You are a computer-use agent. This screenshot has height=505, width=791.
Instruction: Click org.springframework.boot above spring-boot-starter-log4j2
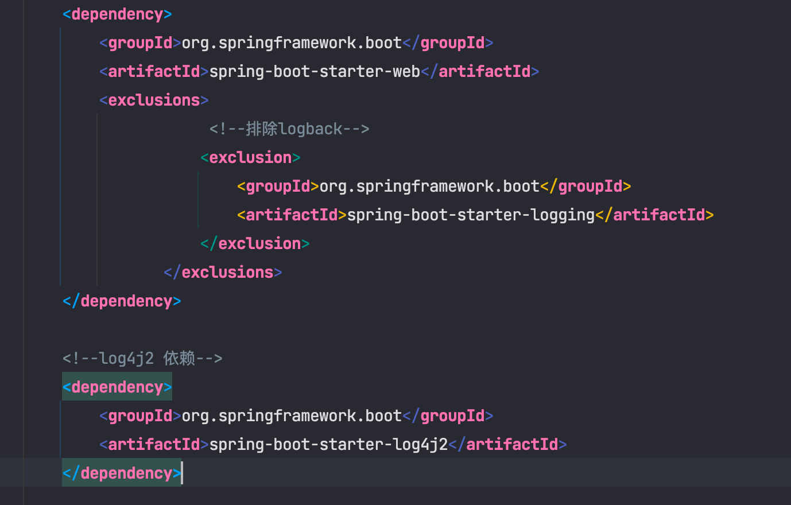pos(292,415)
